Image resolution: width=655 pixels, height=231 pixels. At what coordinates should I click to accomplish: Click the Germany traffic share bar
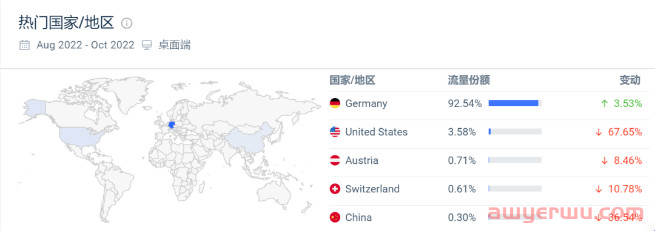515,103
